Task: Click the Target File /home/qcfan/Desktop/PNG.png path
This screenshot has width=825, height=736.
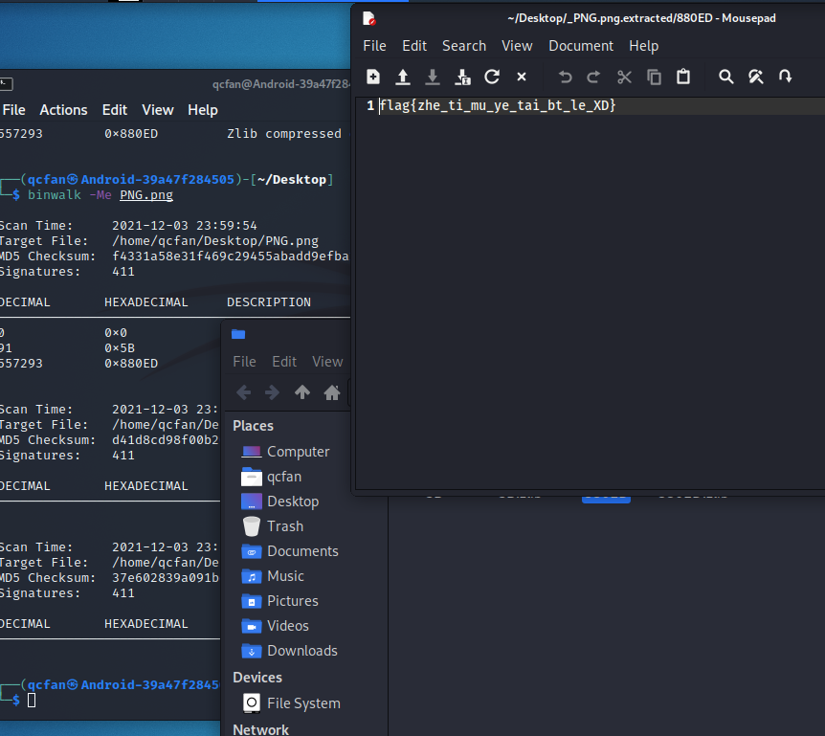Action: pos(215,241)
